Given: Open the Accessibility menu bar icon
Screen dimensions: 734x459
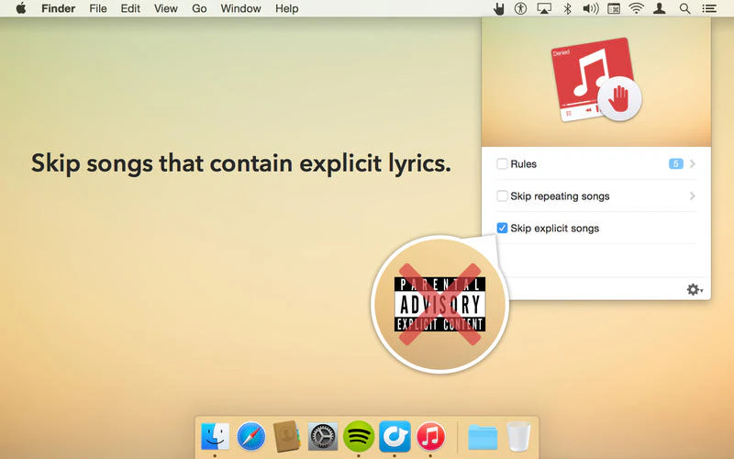Looking at the screenshot, I should tap(520, 8).
